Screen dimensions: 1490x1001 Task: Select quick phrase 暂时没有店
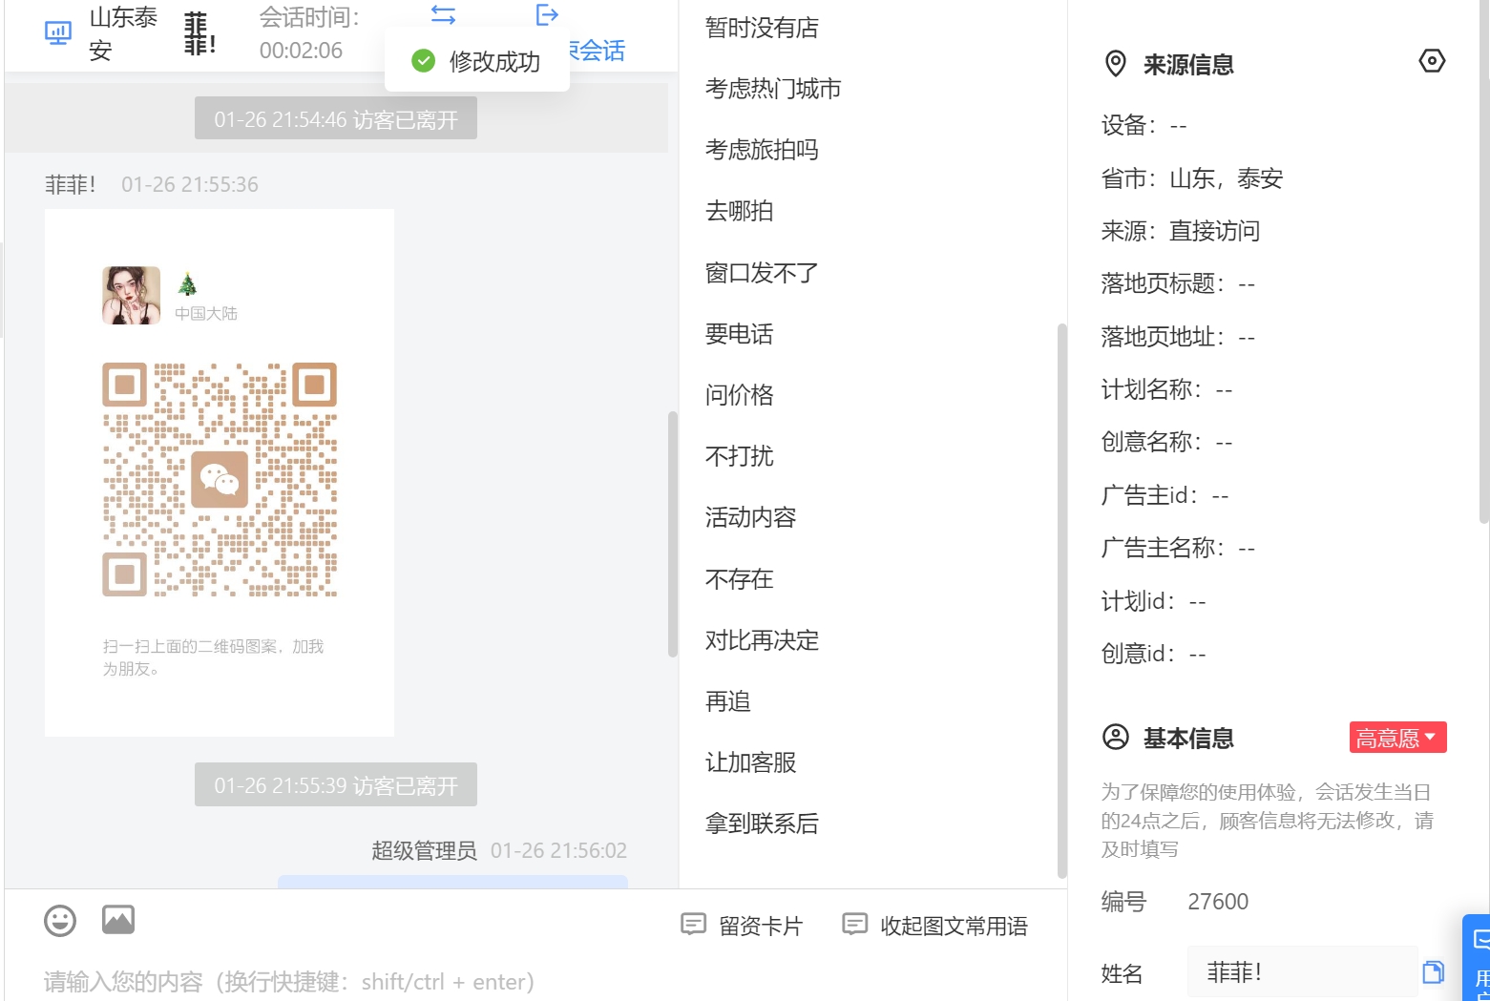[x=762, y=28]
